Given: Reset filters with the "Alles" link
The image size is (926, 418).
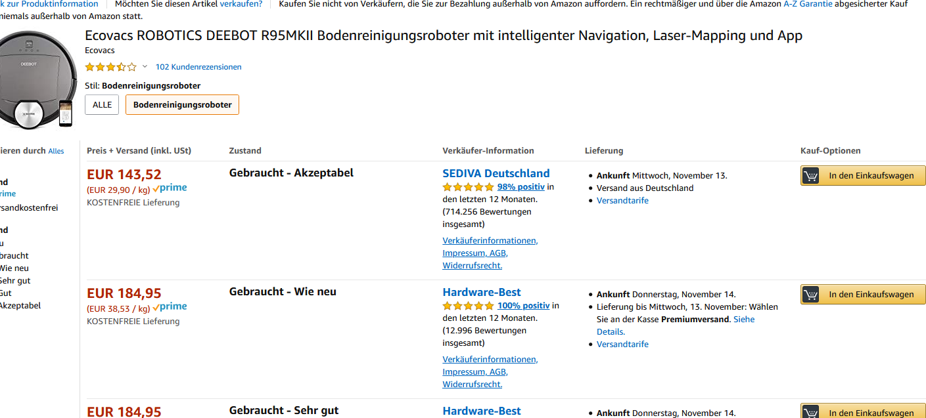Looking at the screenshot, I should coord(56,151).
